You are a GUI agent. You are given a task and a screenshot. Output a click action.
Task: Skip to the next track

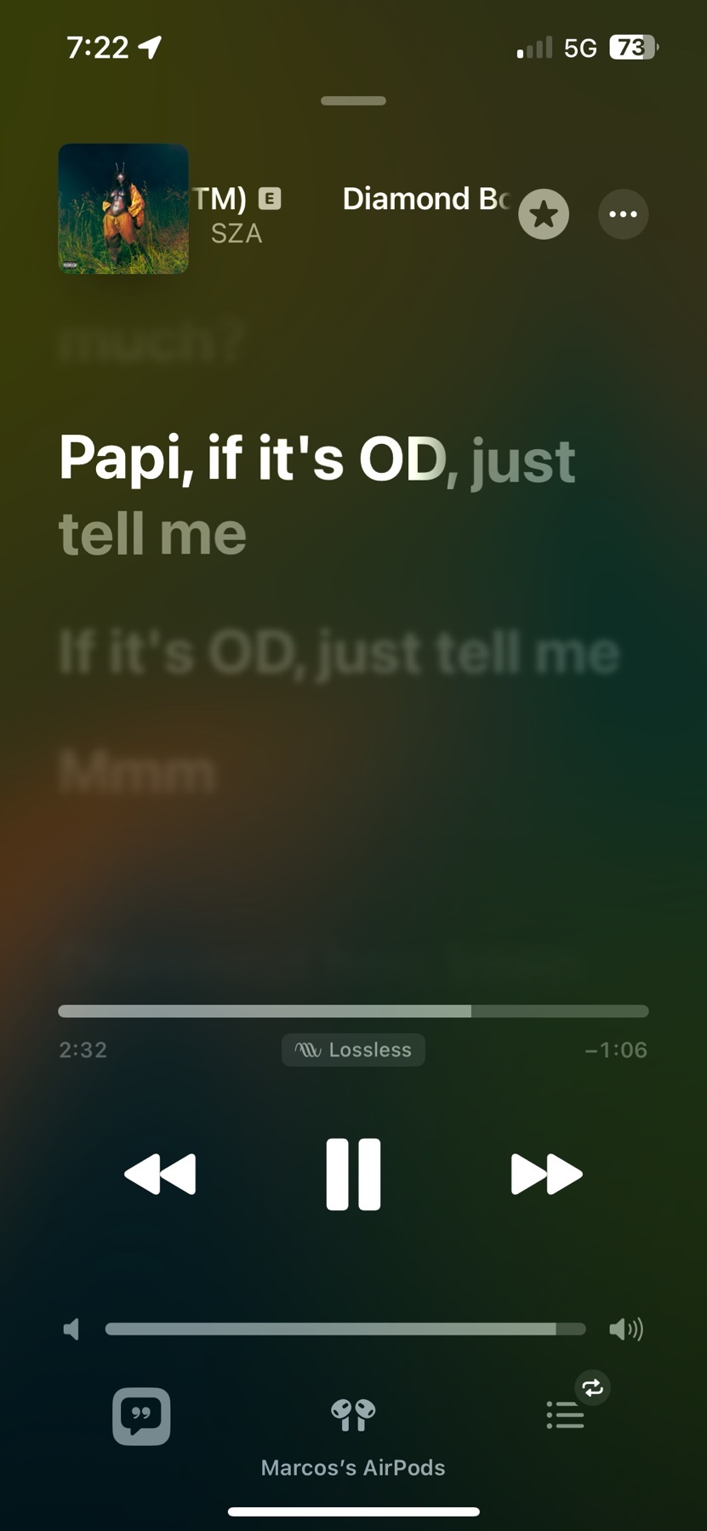pyautogui.click(x=546, y=1174)
